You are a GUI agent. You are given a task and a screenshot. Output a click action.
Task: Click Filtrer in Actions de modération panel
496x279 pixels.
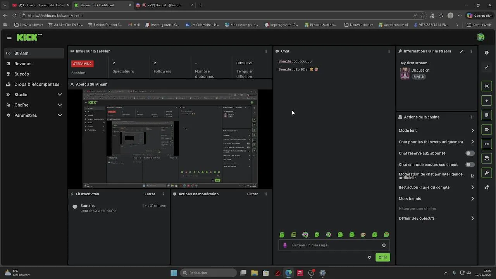[252, 194]
